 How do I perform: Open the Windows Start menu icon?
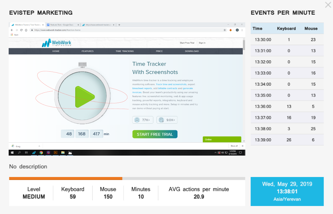point(12,153)
